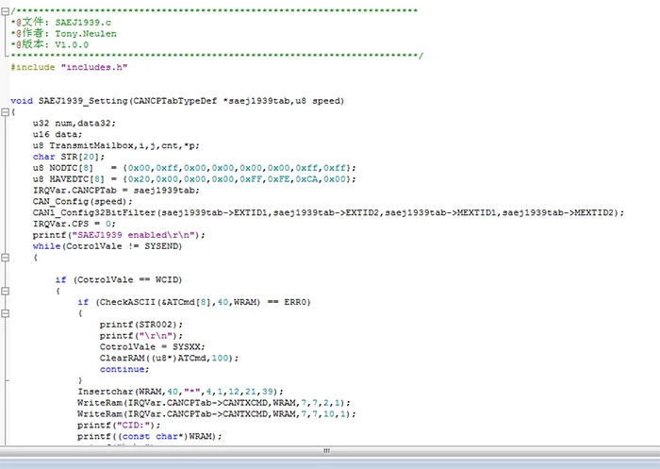Click the 'IRQVar.CPS = 0;' line
The image size is (660, 469).
[x=74, y=224]
